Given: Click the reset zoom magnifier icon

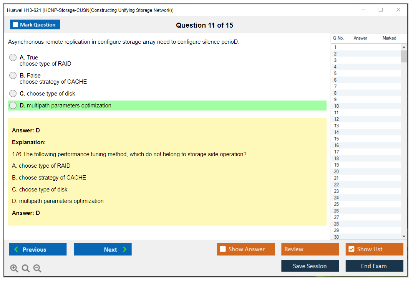Looking at the screenshot, I should coord(26,269).
